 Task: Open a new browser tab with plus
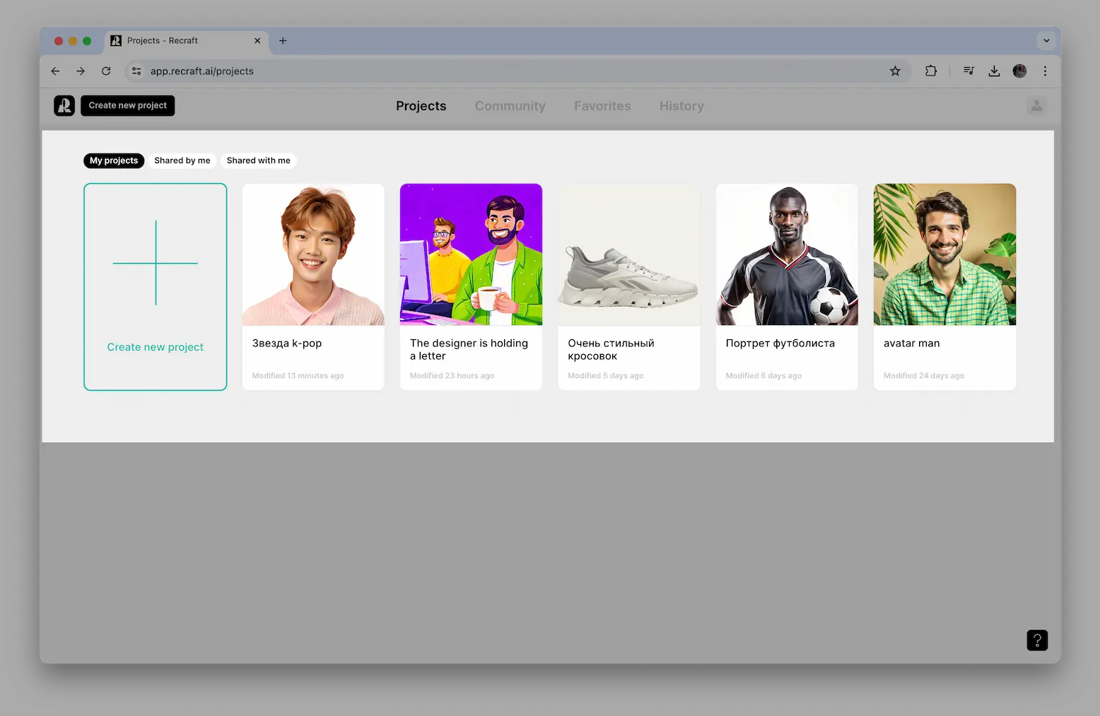283,41
